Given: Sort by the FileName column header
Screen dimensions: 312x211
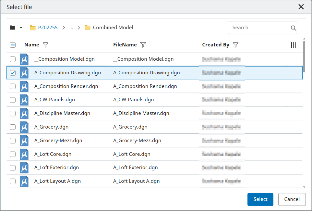Looking at the screenshot, I should (x=125, y=45).
